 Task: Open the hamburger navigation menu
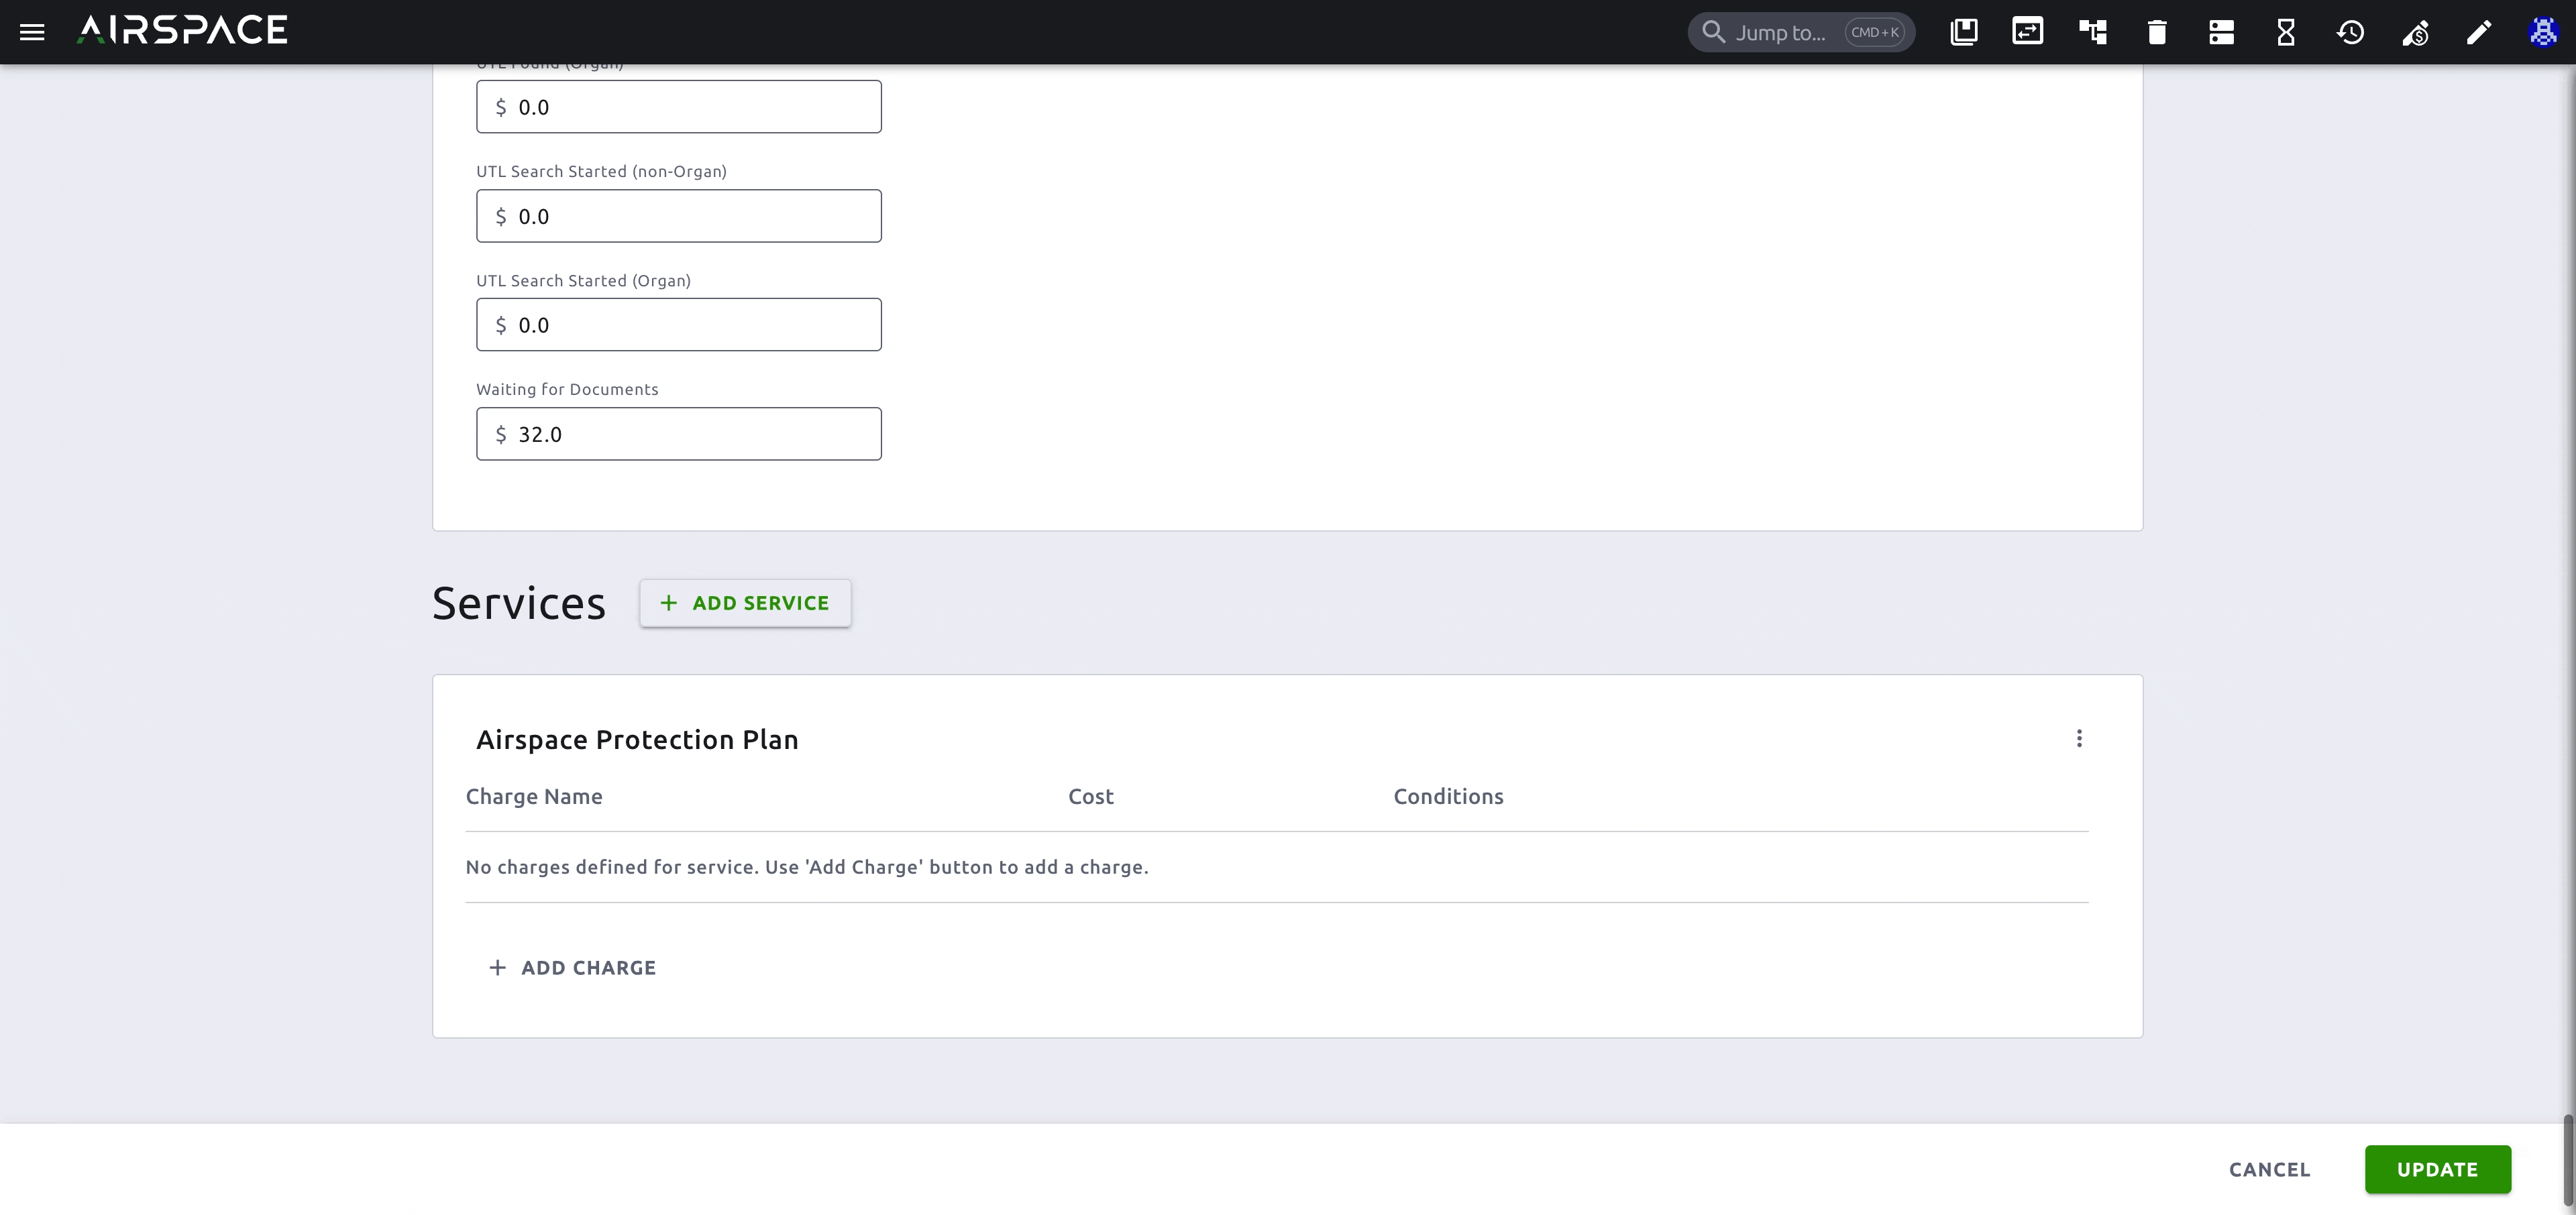click(x=32, y=32)
